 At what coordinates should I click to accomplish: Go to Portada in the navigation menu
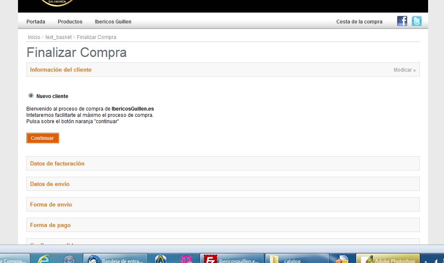pos(36,21)
